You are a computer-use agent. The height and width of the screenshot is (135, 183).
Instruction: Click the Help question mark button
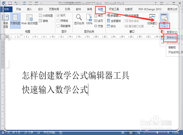pos(156,3)
